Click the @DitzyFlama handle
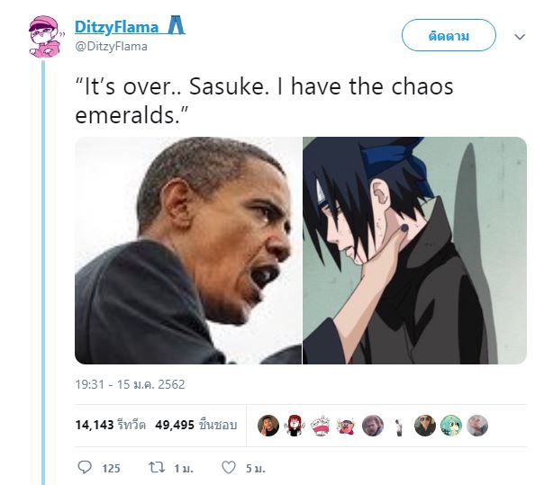This screenshot has height=485, width=553. click(111, 47)
